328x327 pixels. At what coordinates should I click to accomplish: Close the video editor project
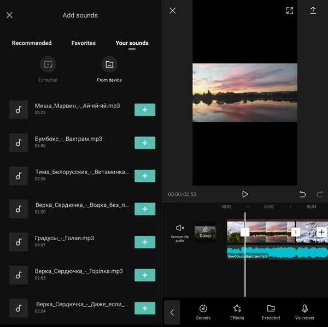[x=173, y=10]
